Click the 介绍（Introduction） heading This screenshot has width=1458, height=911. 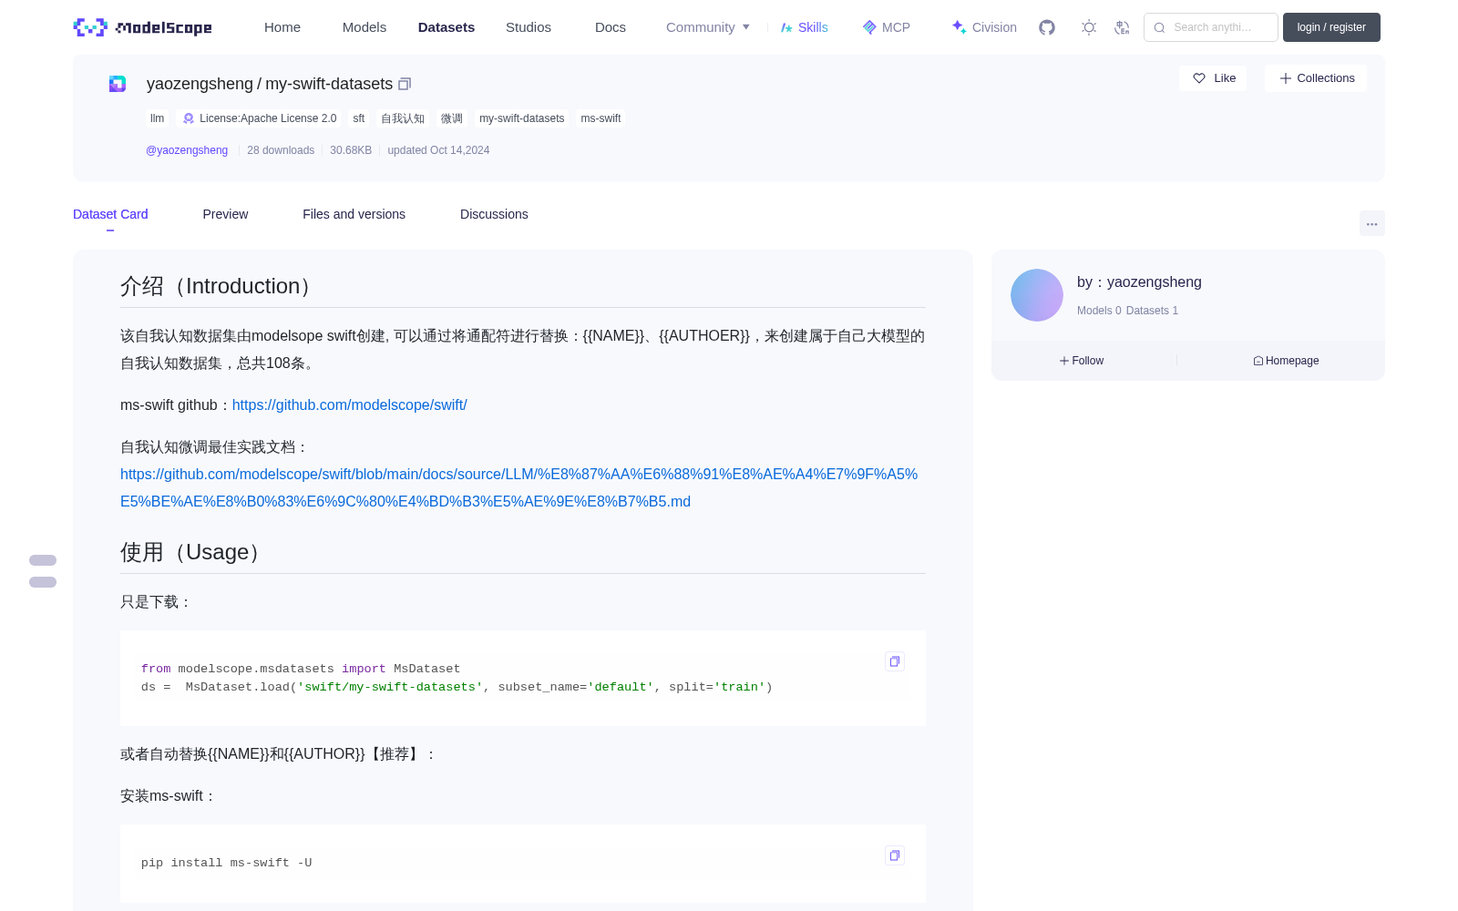220,286
